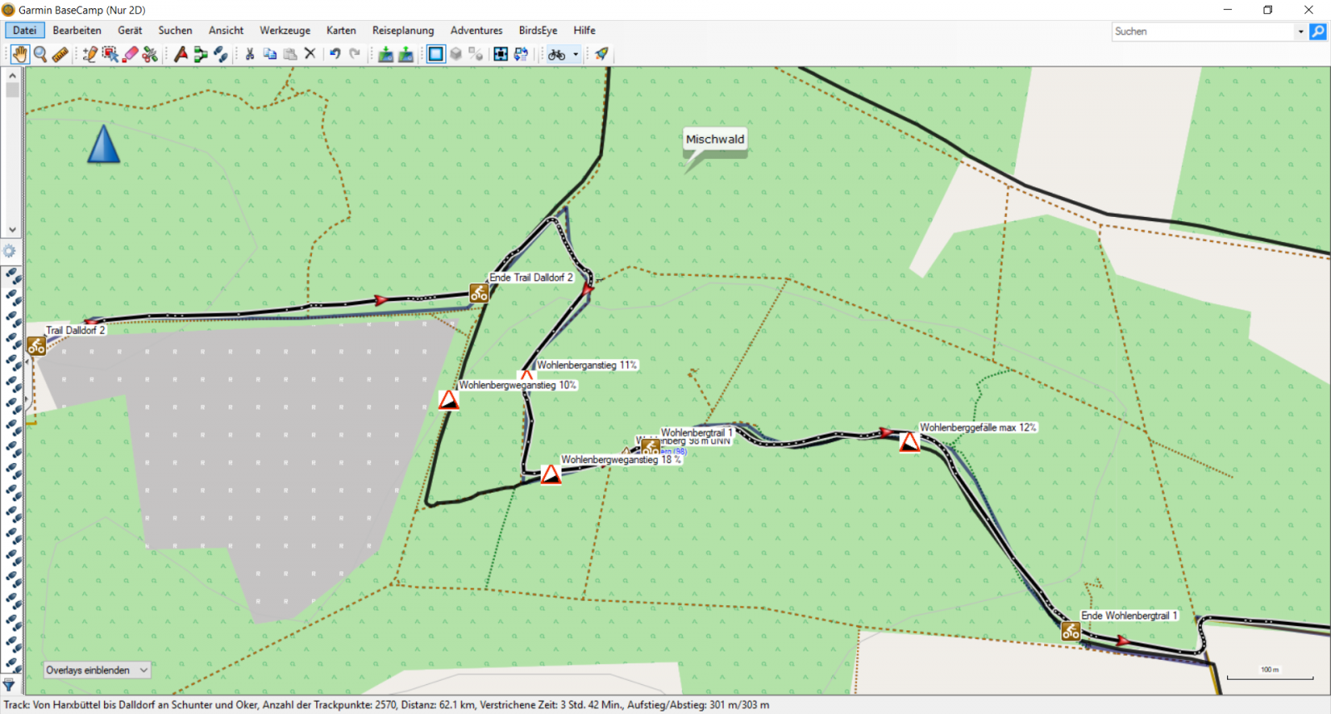
Task: Open the Overlays einblenden dropdown
Action: [97, 670]
